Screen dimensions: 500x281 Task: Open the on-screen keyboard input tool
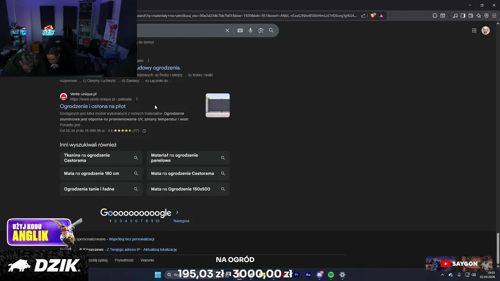pyautogui.click(x=240, y=30)
